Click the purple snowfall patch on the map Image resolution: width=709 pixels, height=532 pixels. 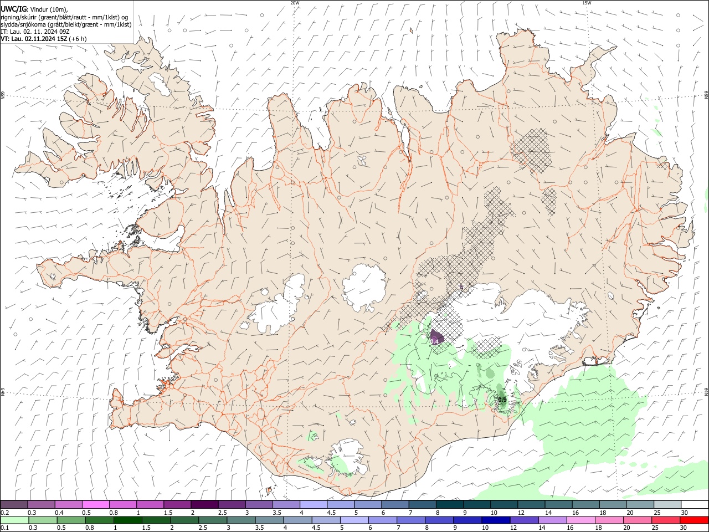pos(436,336)
